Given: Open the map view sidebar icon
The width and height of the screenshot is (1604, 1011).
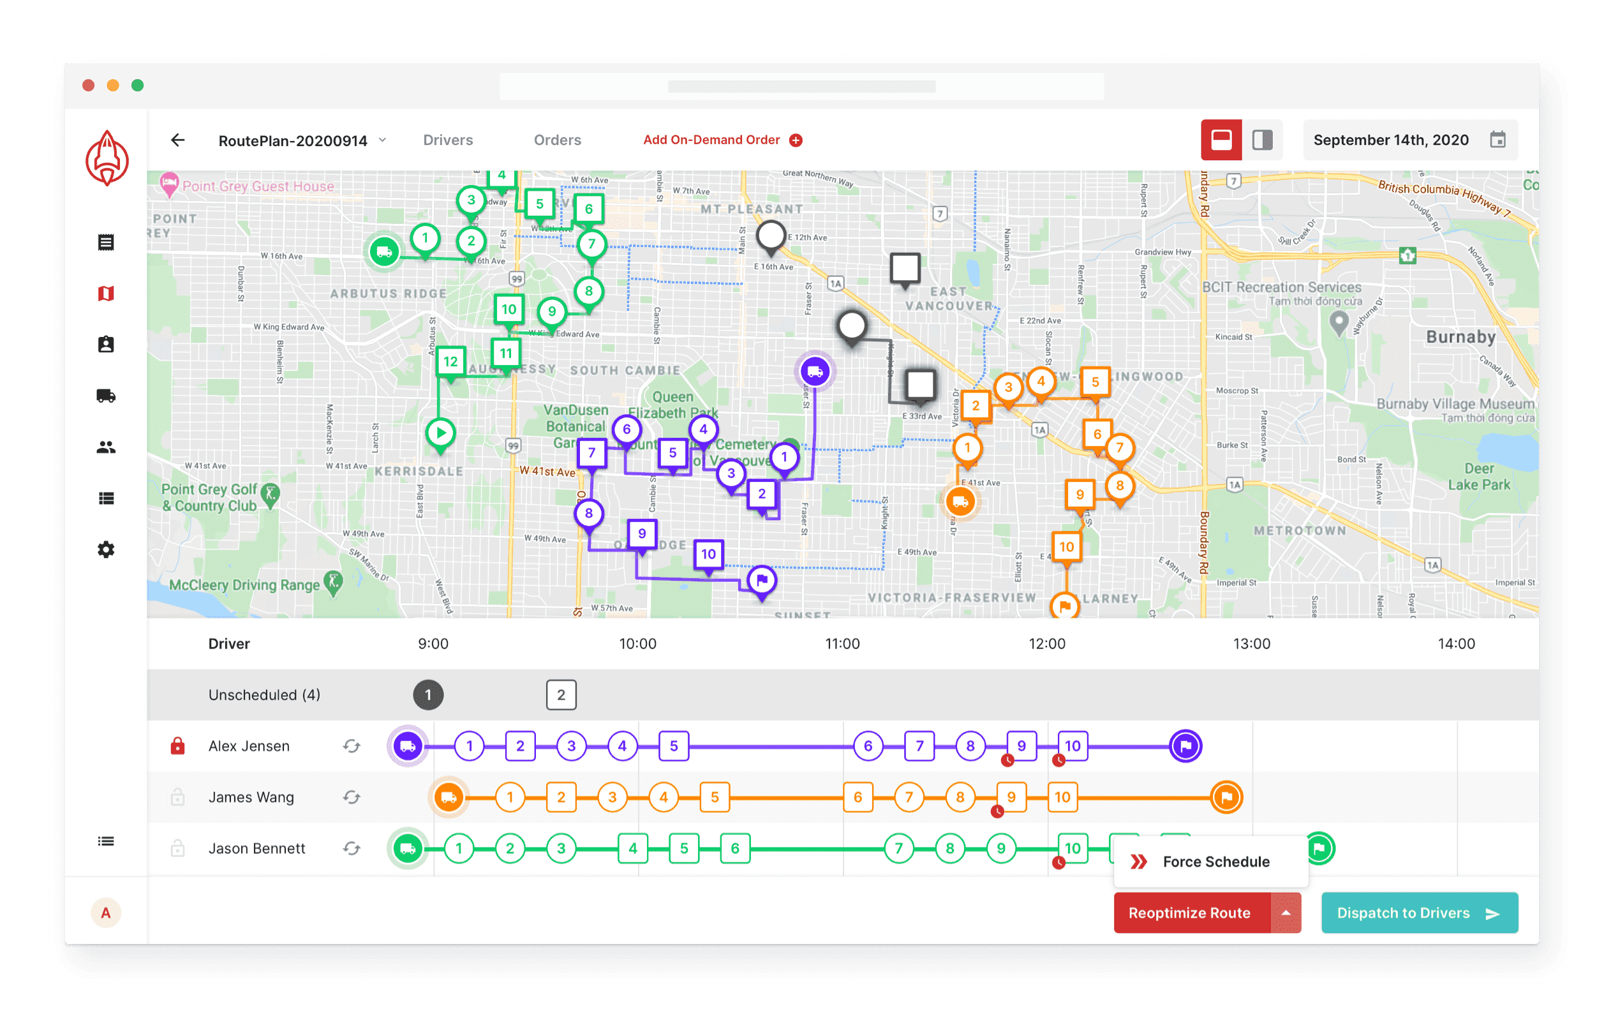Looking at the screenshot, I should click(x=106, y=293).
